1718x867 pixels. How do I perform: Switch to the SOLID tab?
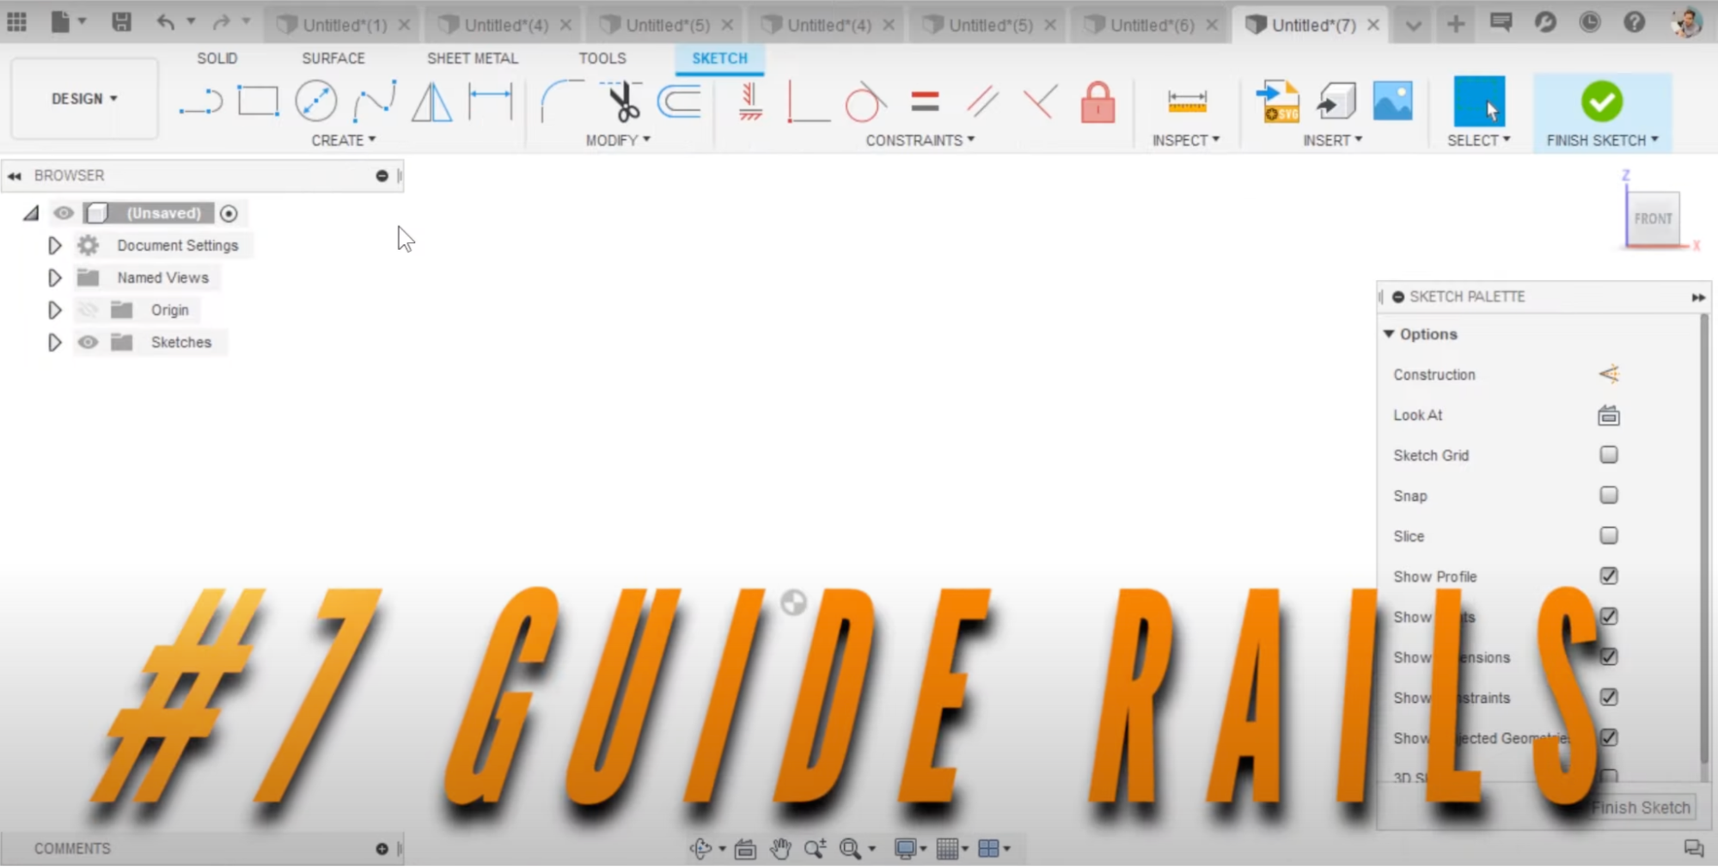217,58
